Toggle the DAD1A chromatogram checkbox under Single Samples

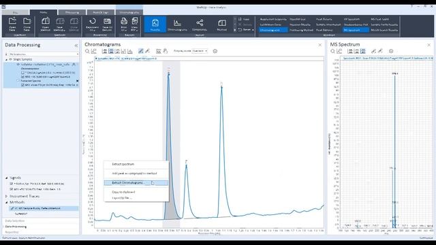[22, 73]
